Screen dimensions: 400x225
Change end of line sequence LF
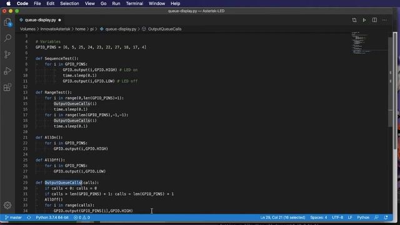coord(350,217)
